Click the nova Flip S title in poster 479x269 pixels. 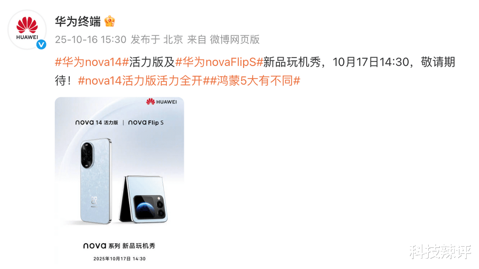pos(146,123)
